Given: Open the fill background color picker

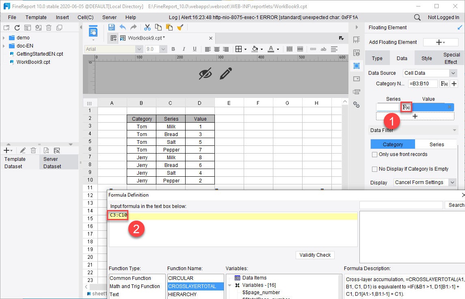Looking at the screenshot, I should pyautogui.click(x=255, y=49).
